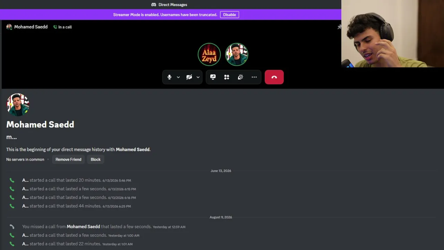444x250 pixels.
Task: Open Mohamed Saedd's large profile picture
Action: tap(18, 104)
